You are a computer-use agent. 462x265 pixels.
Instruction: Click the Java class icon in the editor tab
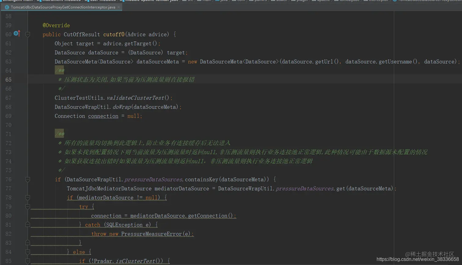7,7
